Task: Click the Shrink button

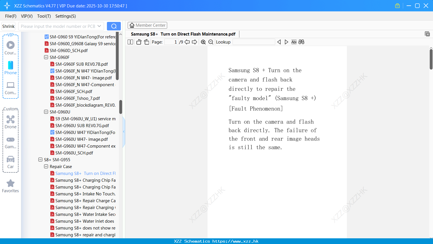Action: coord(8,26)
